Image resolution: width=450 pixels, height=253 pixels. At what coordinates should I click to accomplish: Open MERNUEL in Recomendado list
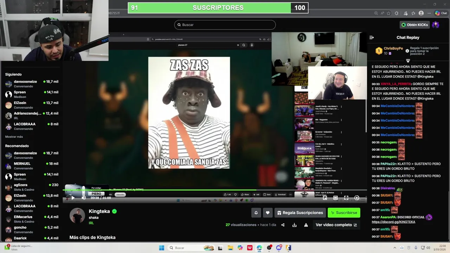(32, 166)
